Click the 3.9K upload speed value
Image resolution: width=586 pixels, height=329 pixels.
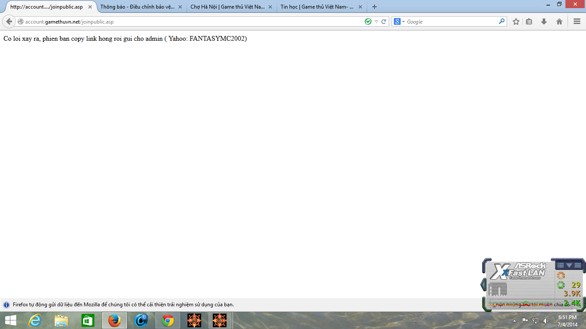pos(572,294)
